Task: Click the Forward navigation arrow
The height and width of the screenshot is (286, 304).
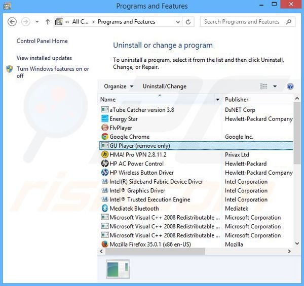Action: pyautogui.click(x=26, y=22)
